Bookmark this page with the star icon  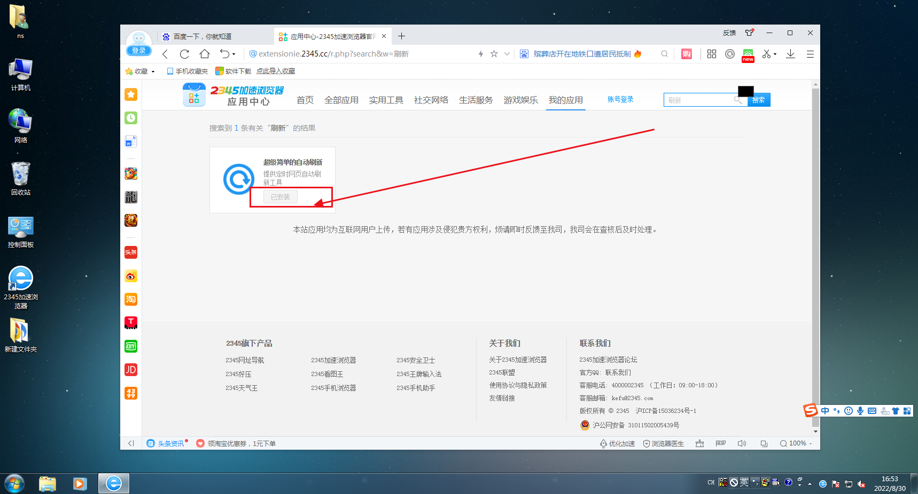(494, 54)
